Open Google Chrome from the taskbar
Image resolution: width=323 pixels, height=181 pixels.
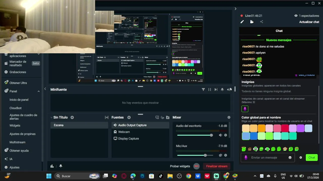(x=189, y=176)
